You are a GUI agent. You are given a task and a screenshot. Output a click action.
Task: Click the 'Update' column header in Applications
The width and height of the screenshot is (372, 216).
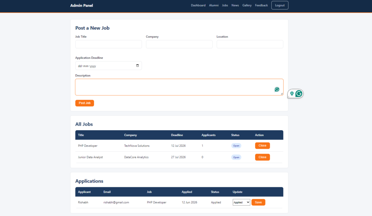coord(238,192)
